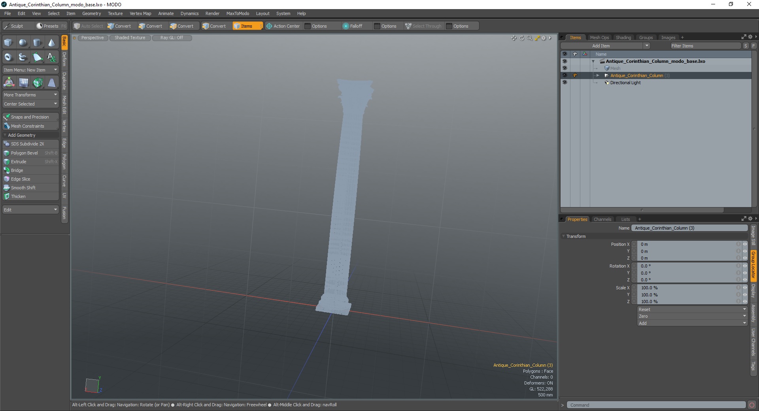The width and height of the screenshot is (759, 411).
Task: Collapse the scene root tree arrow
Action: [x=593, y=61]
